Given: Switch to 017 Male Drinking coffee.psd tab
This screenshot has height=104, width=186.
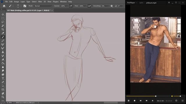Looking at the screenshot, I should pos(29,10).
